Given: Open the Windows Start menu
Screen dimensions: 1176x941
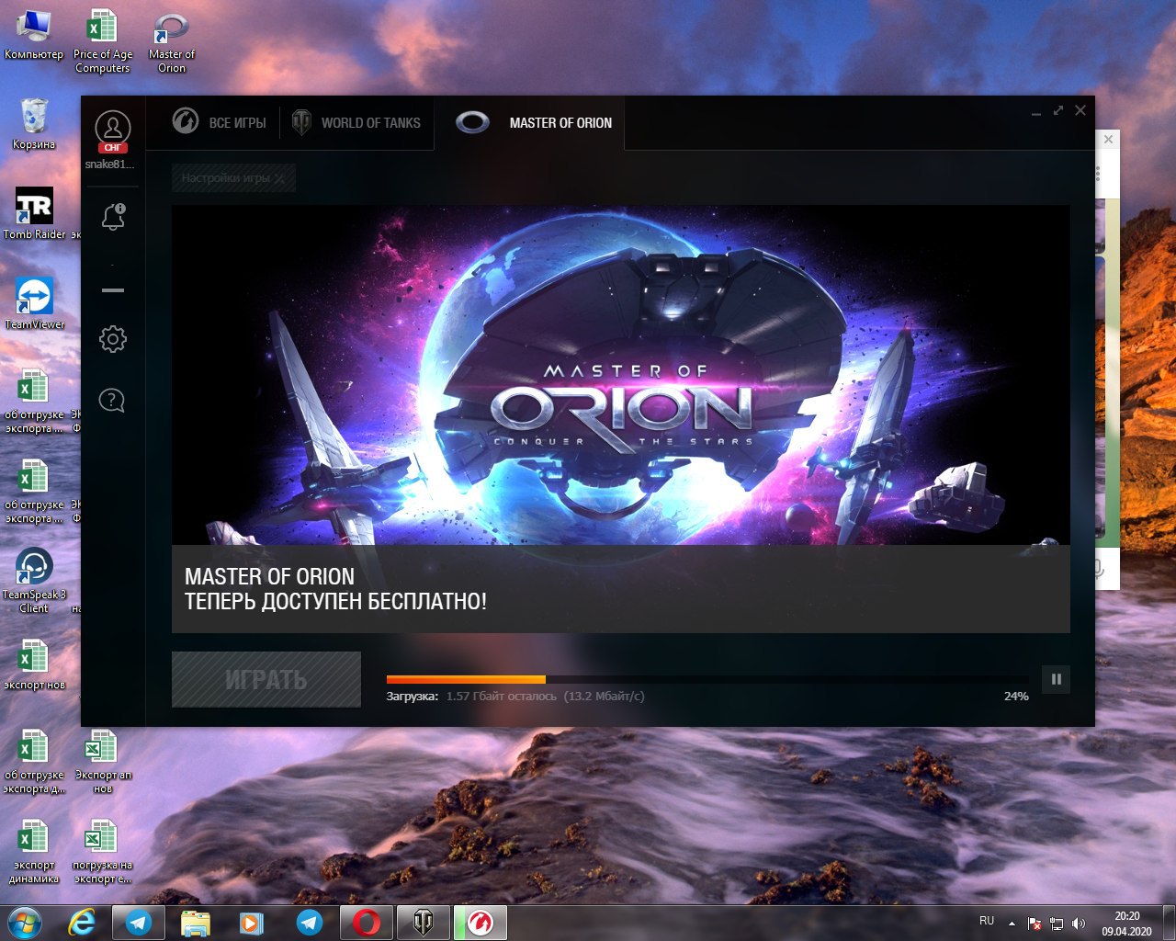Looking at the screenshot, I should (25, 923).
